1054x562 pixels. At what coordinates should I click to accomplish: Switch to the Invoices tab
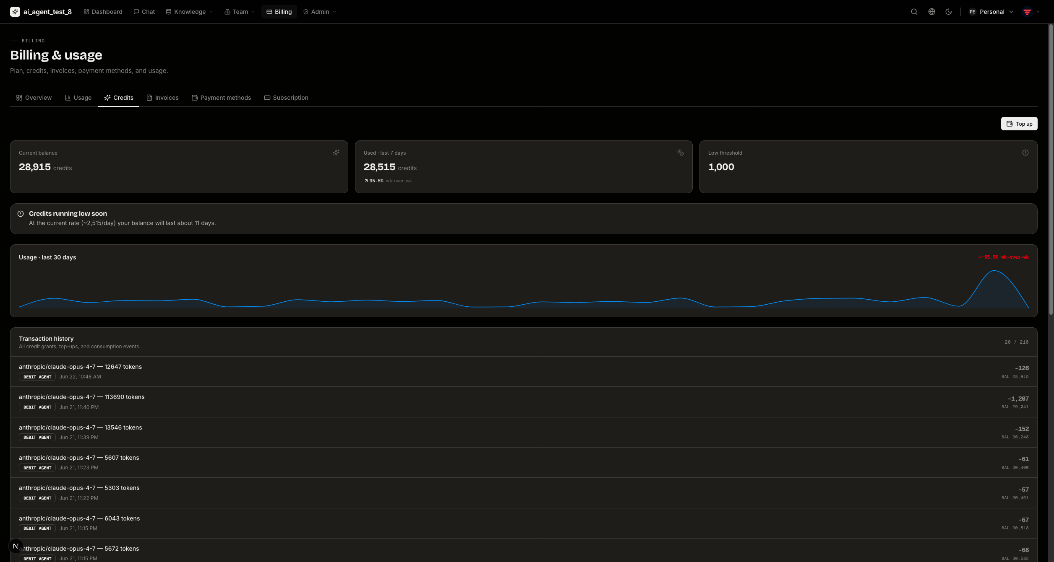pos(162,98)
